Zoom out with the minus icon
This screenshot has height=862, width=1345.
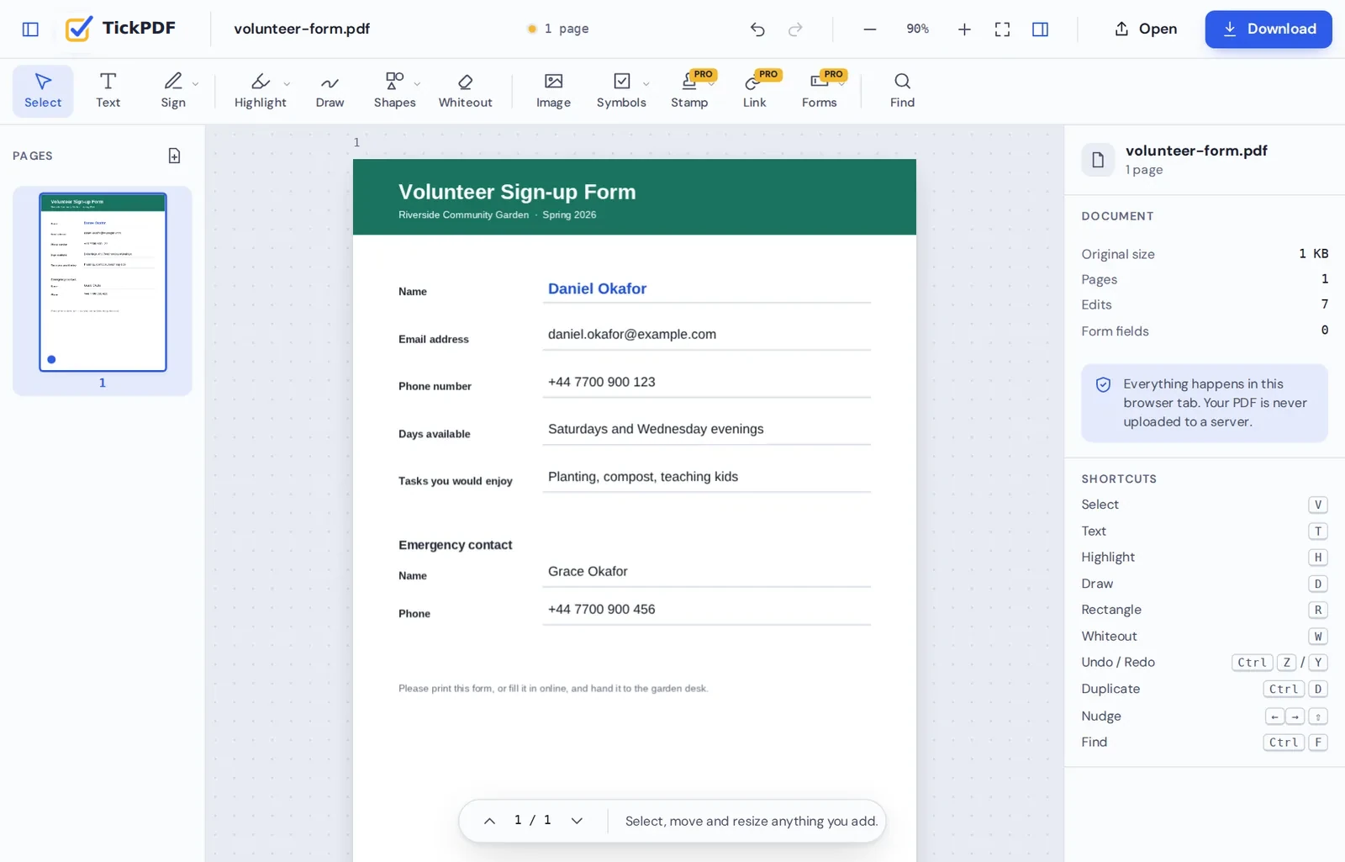[x=870, y=29]
